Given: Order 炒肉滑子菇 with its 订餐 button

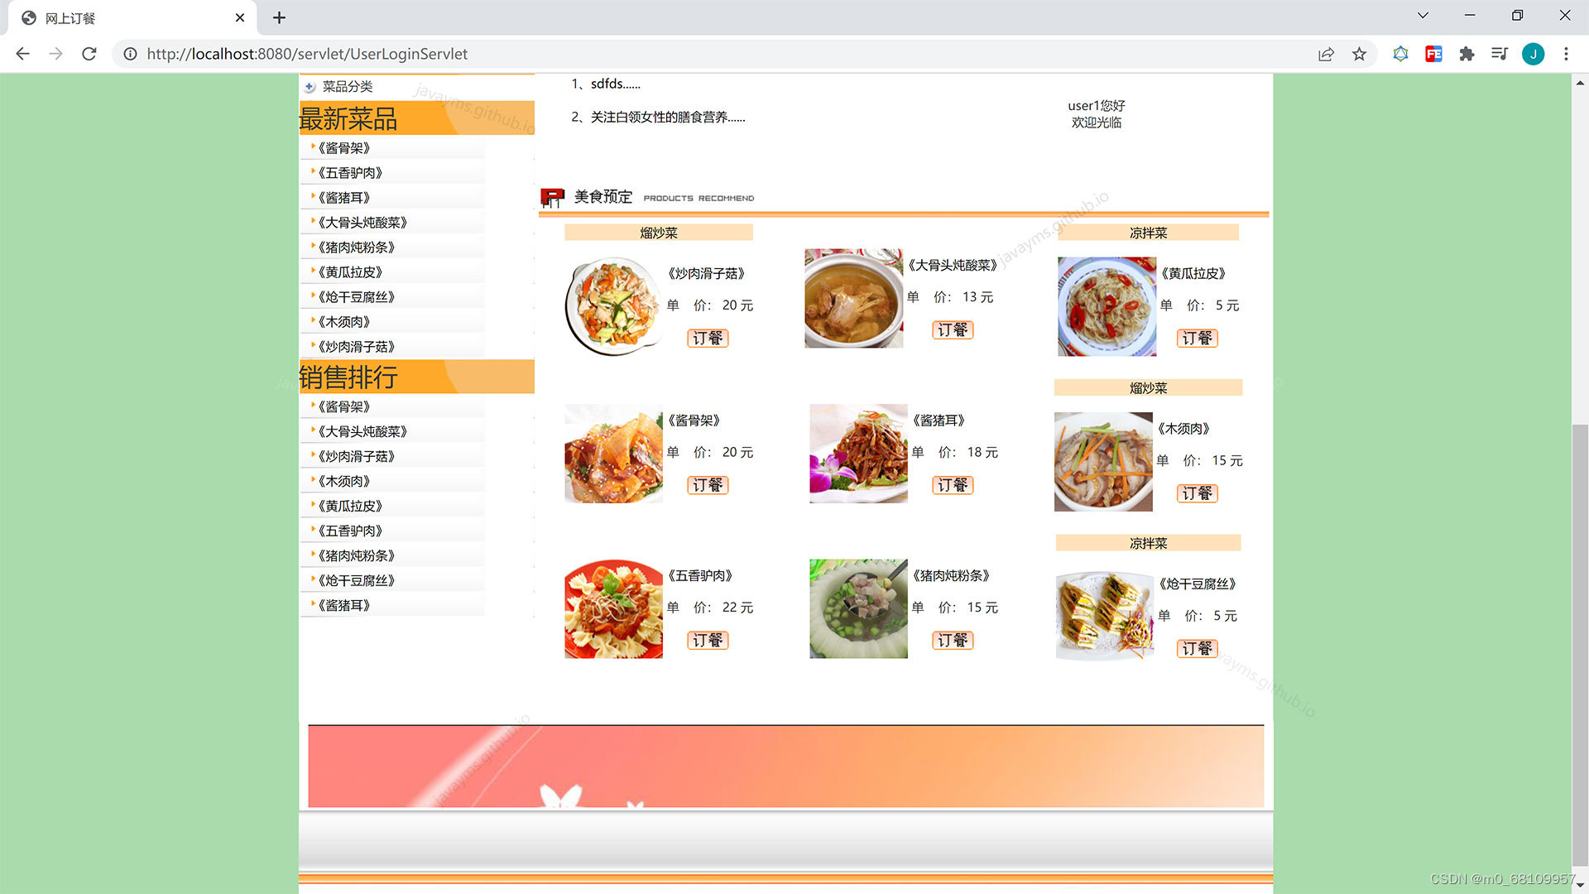Looking at the screenshot, I should click(x=708, y=338).
